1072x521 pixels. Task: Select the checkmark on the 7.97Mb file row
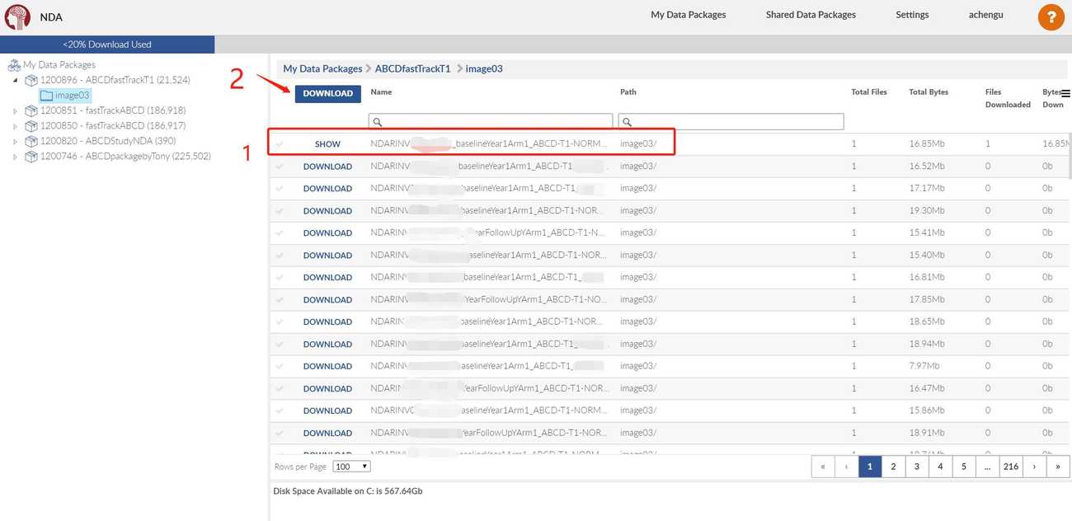[280, 366]
